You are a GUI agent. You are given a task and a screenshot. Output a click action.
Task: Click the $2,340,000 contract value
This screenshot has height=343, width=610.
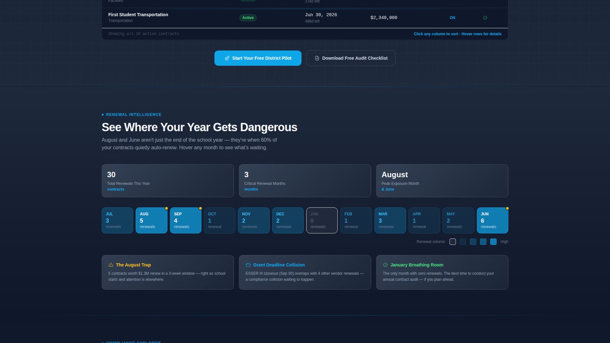[384, 18]
